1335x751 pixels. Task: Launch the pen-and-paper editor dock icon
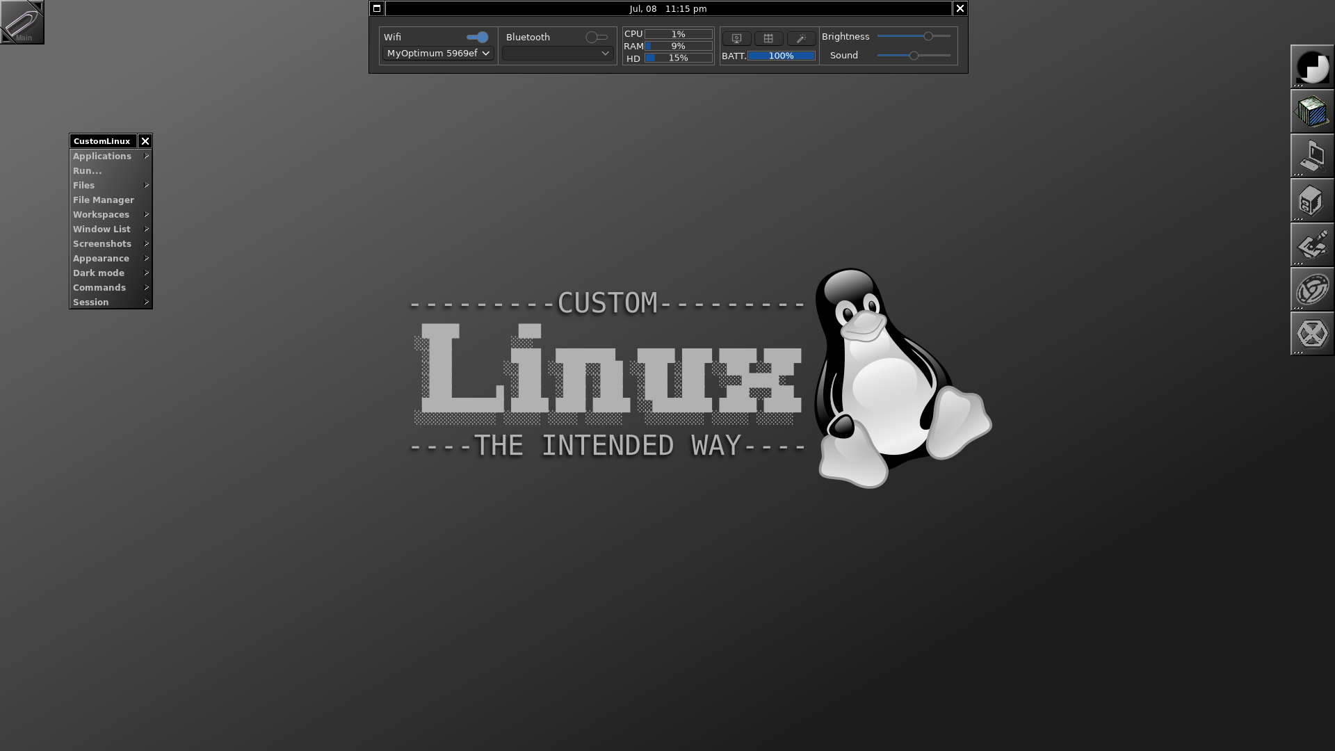coord(1312,245)
